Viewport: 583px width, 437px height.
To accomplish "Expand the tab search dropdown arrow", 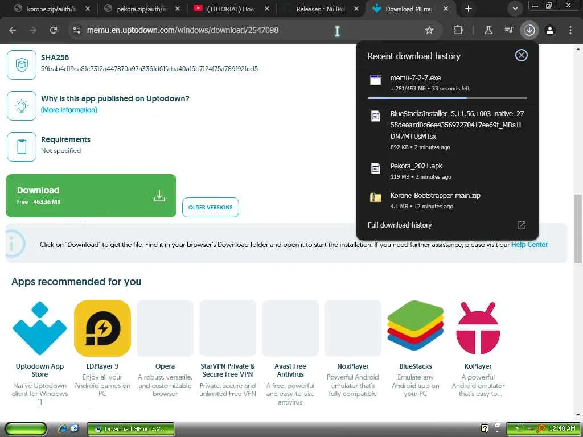I will point(515,9).
